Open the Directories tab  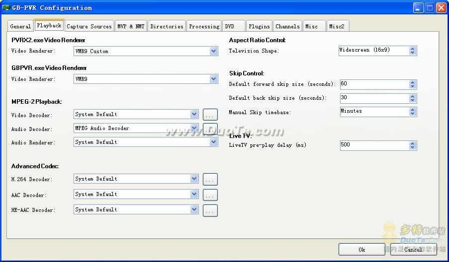167,26
